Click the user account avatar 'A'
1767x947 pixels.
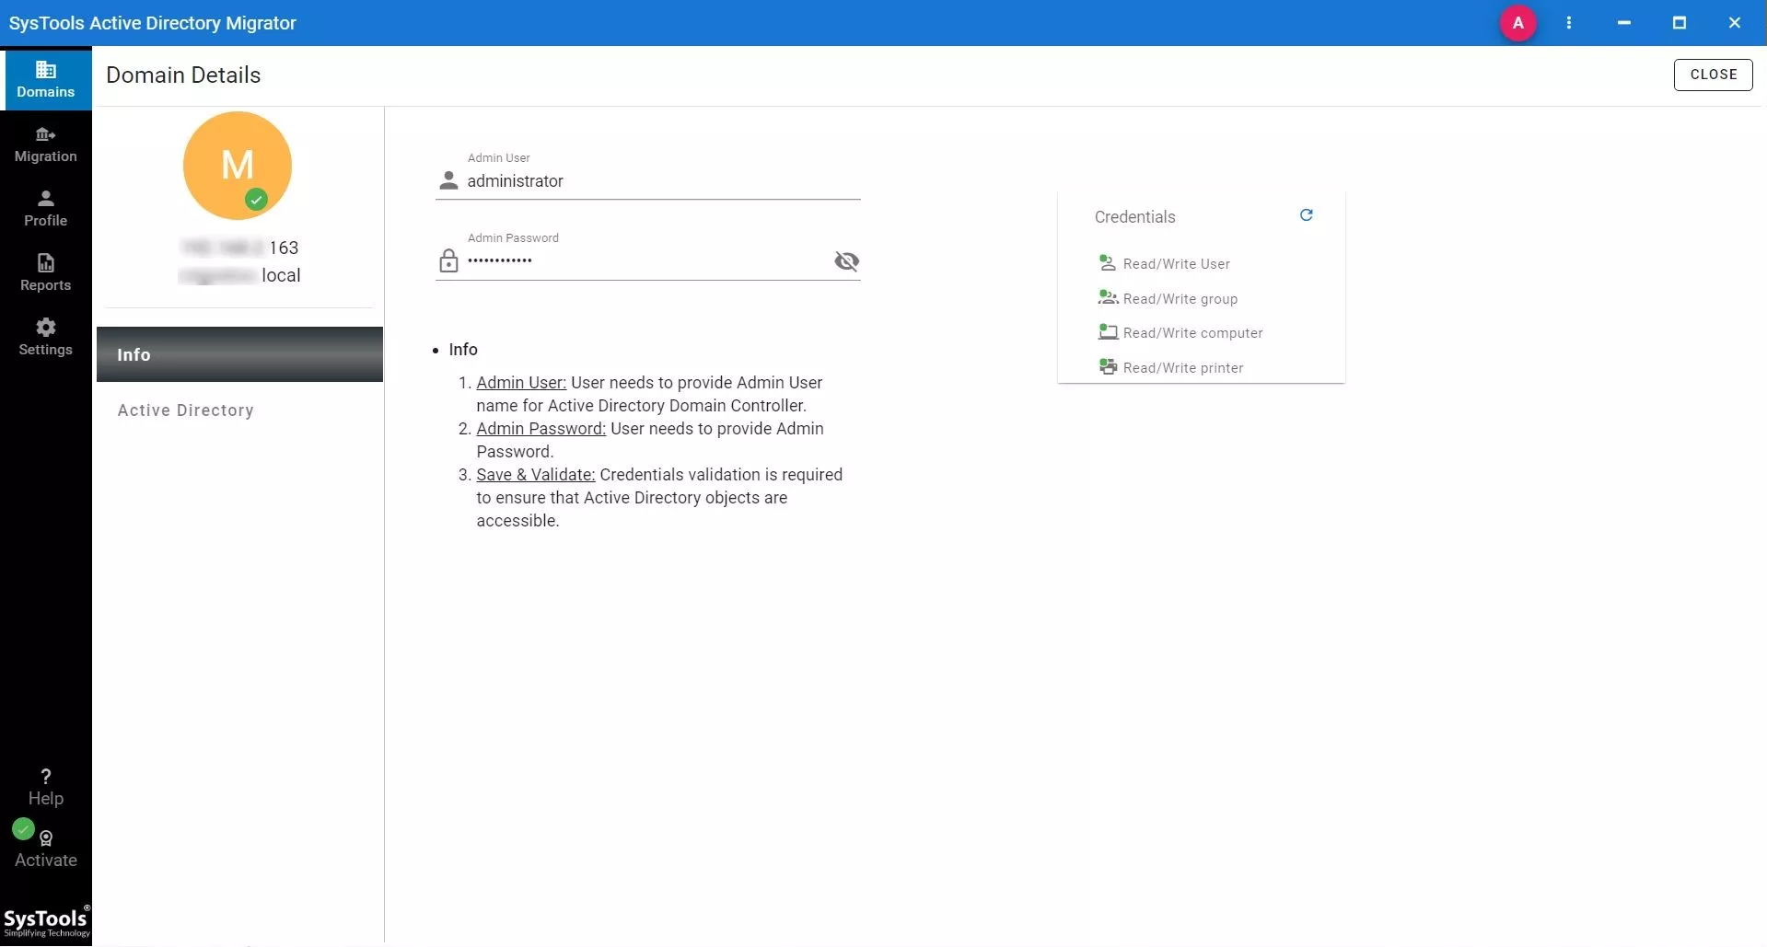(1518, 23)
